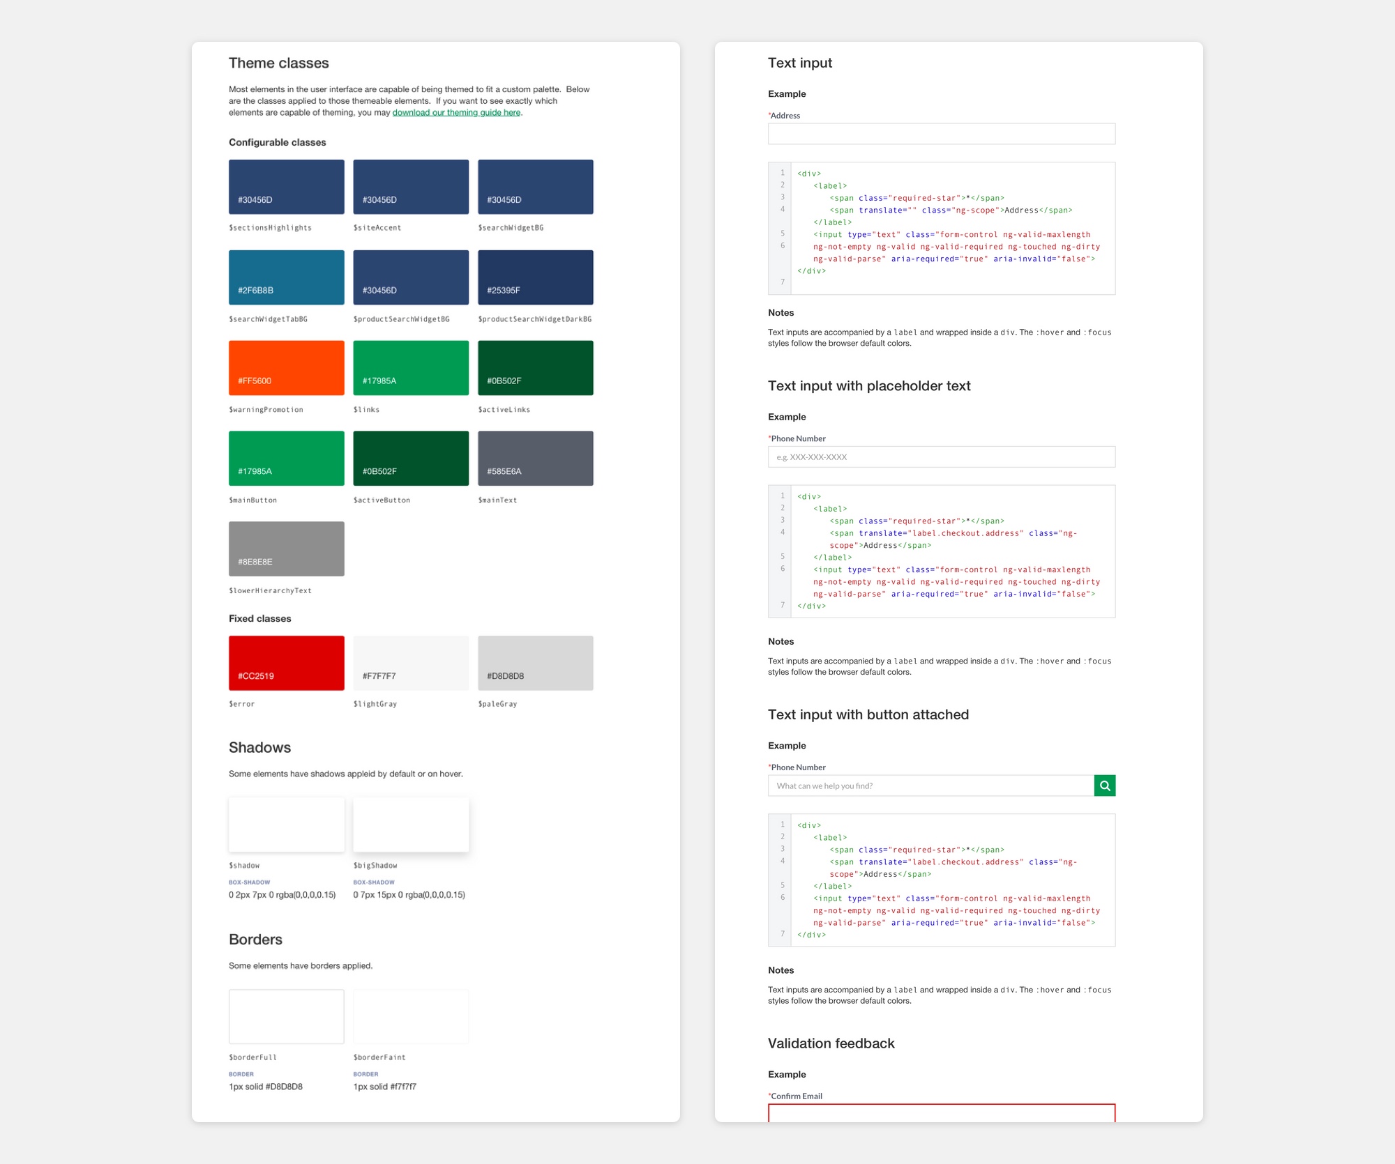Select the $error red color swatch

285,662
